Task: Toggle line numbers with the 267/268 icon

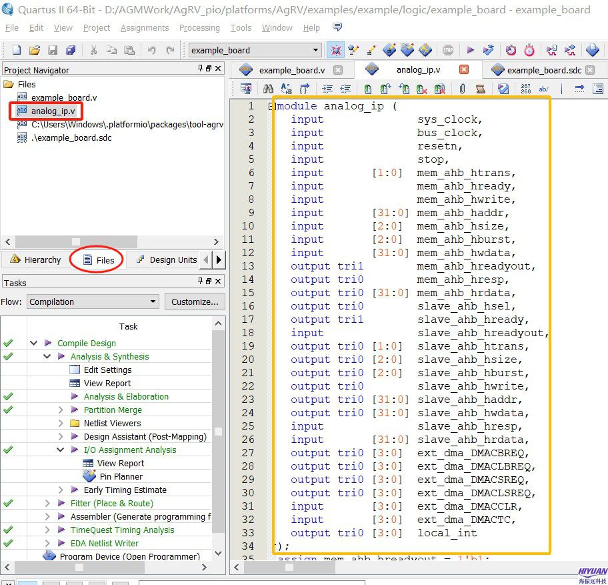Action: click(x=525, y=89)
